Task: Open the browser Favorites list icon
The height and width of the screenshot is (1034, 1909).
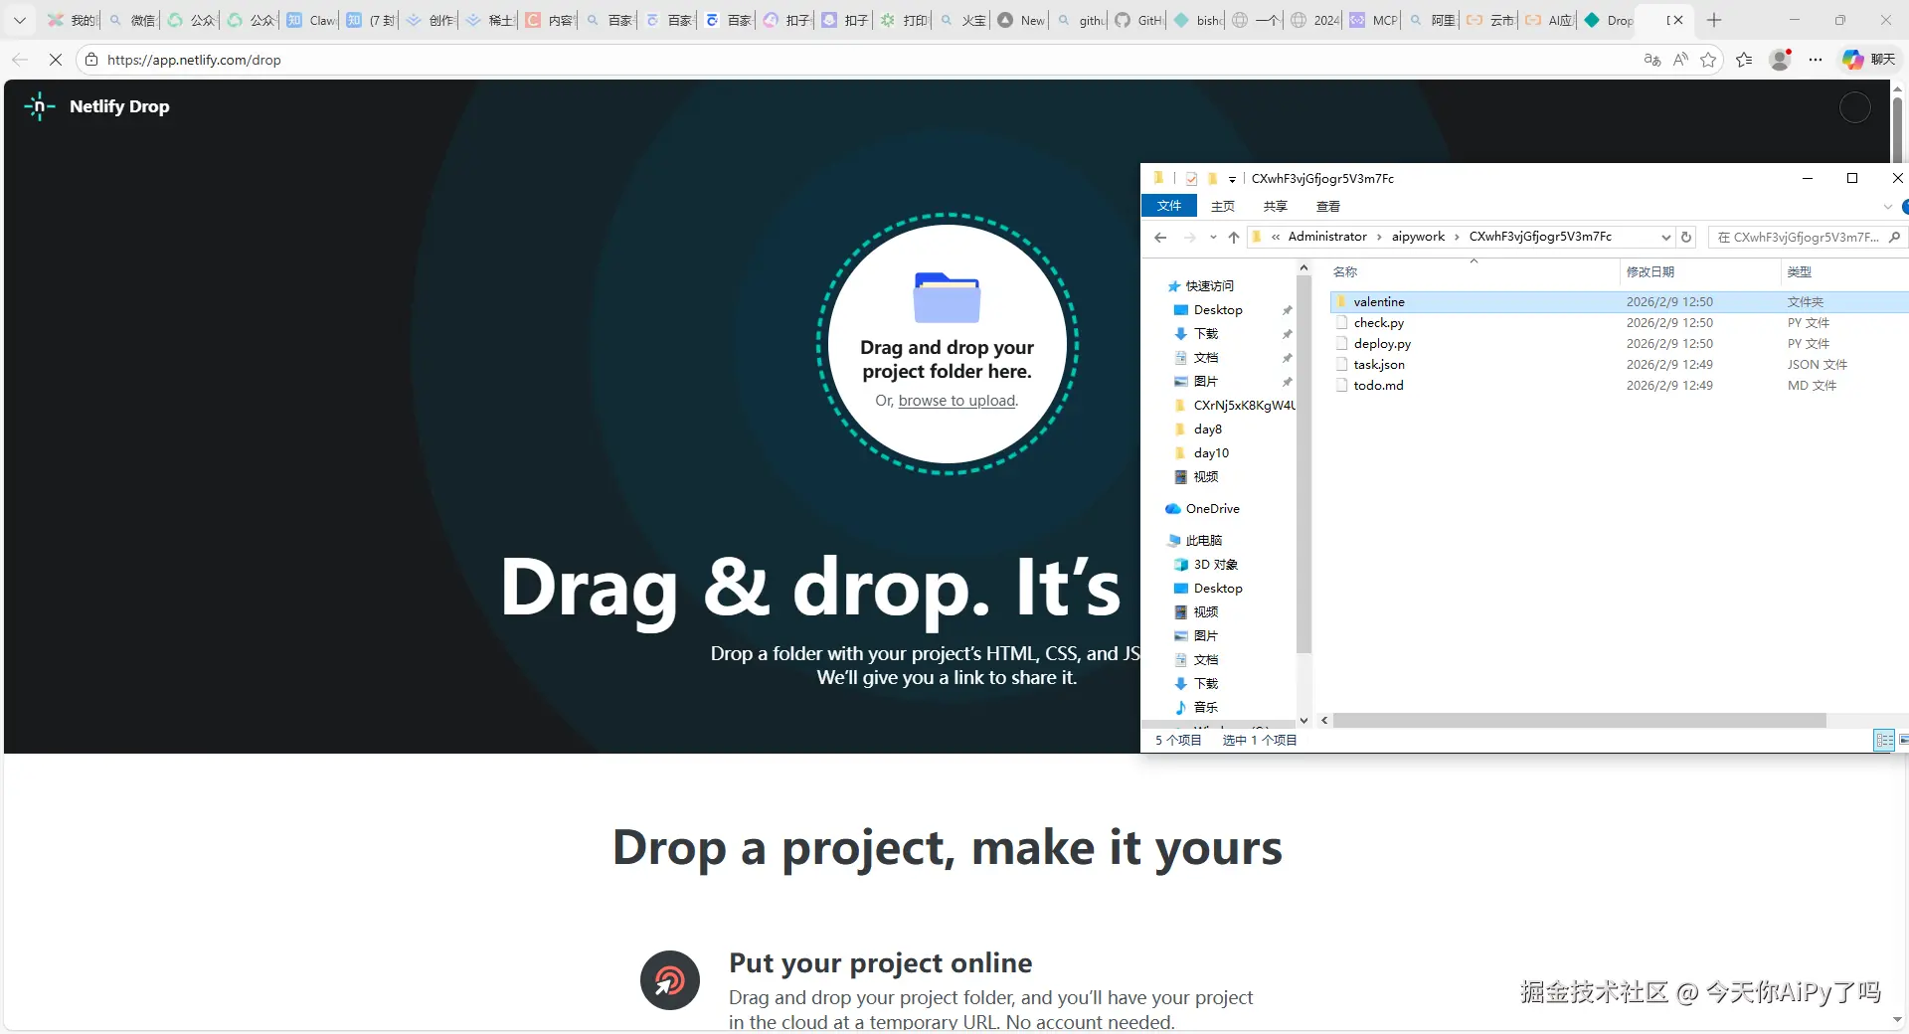Action: (1744, 60)
